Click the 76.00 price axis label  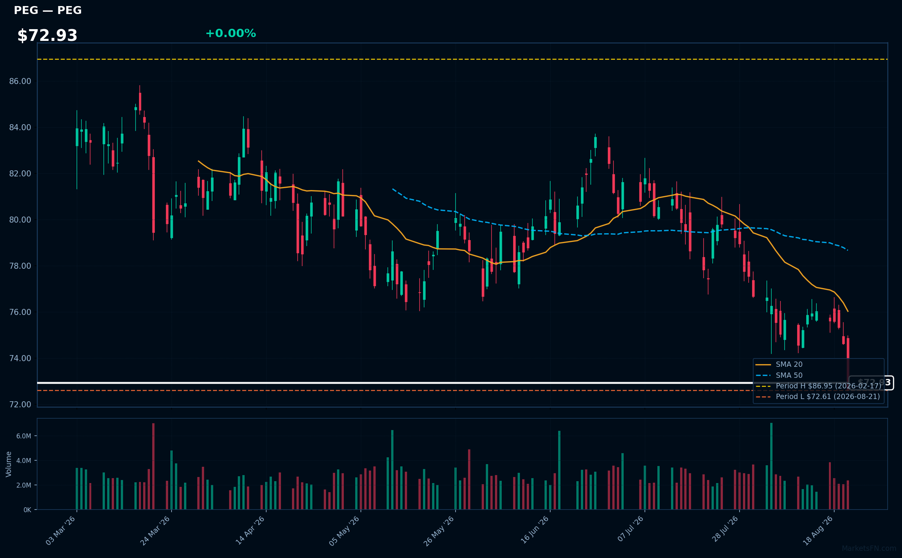[20, 312]
